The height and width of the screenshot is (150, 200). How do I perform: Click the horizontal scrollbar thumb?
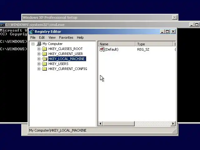[x=119, y=124]
